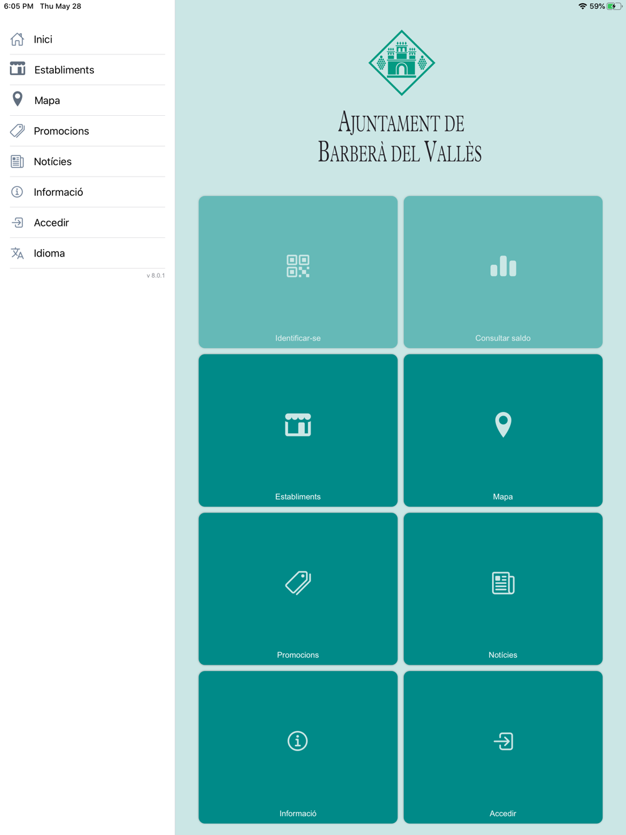Select Mapa in the side menu
Image resolution: width=626 pixels, height=835 pixels.
[88, 100]
